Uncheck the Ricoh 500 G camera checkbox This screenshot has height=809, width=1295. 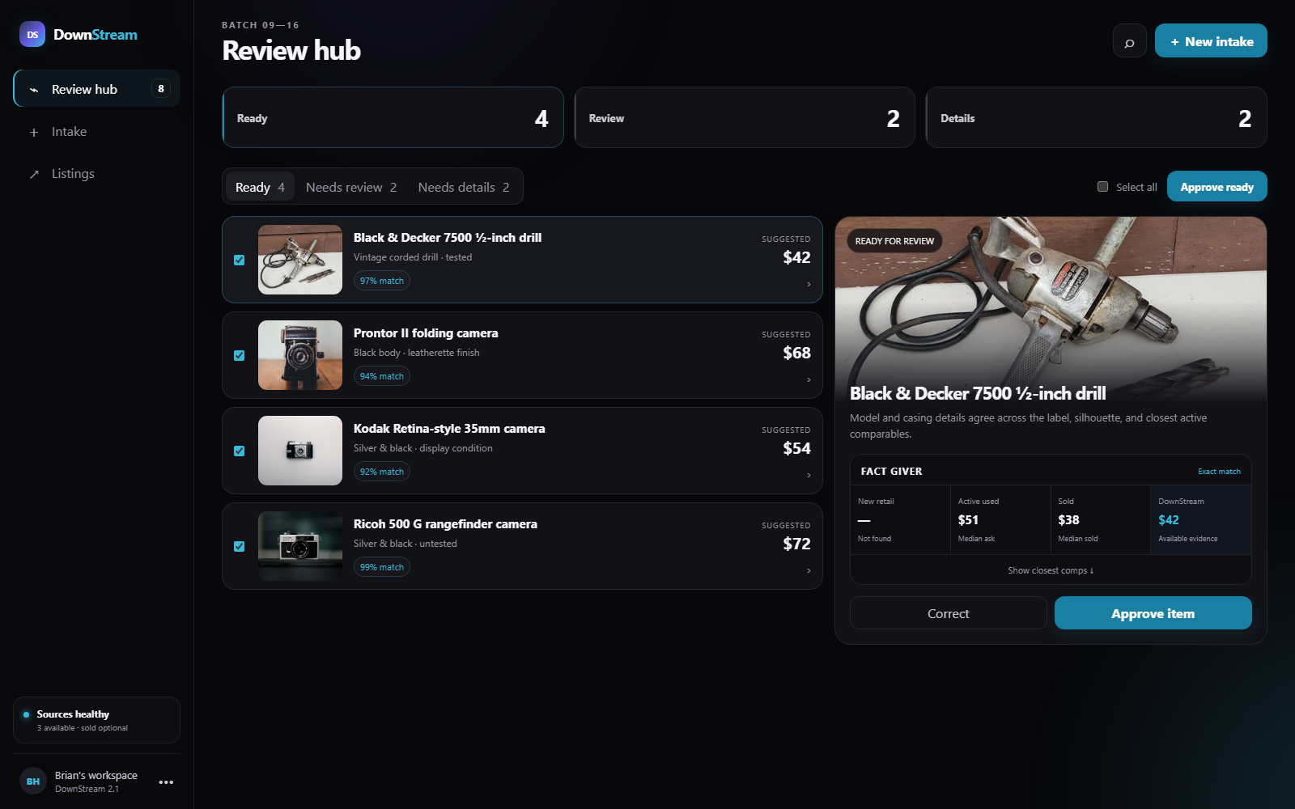coord(239,546)
